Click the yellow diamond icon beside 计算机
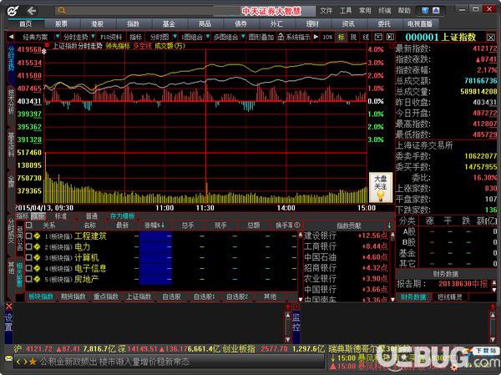The image size is (501, 375). coord(37,257)
